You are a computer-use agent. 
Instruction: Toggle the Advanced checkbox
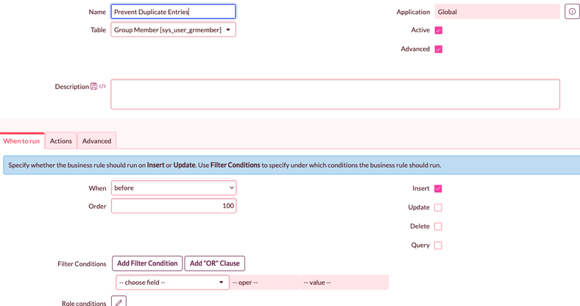[439, 49]
